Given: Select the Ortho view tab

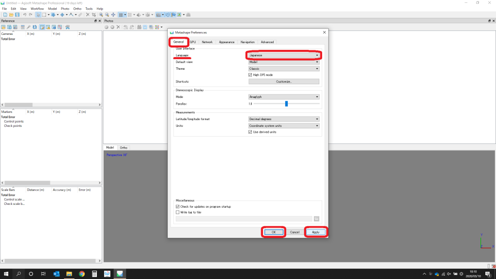Looking at the screenshot, I should coord(124,148).
